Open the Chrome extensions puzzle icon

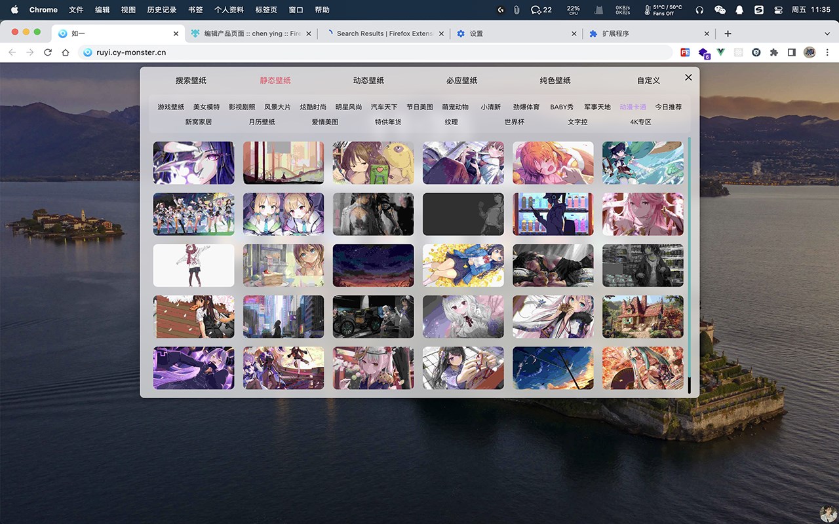point(774,52)
